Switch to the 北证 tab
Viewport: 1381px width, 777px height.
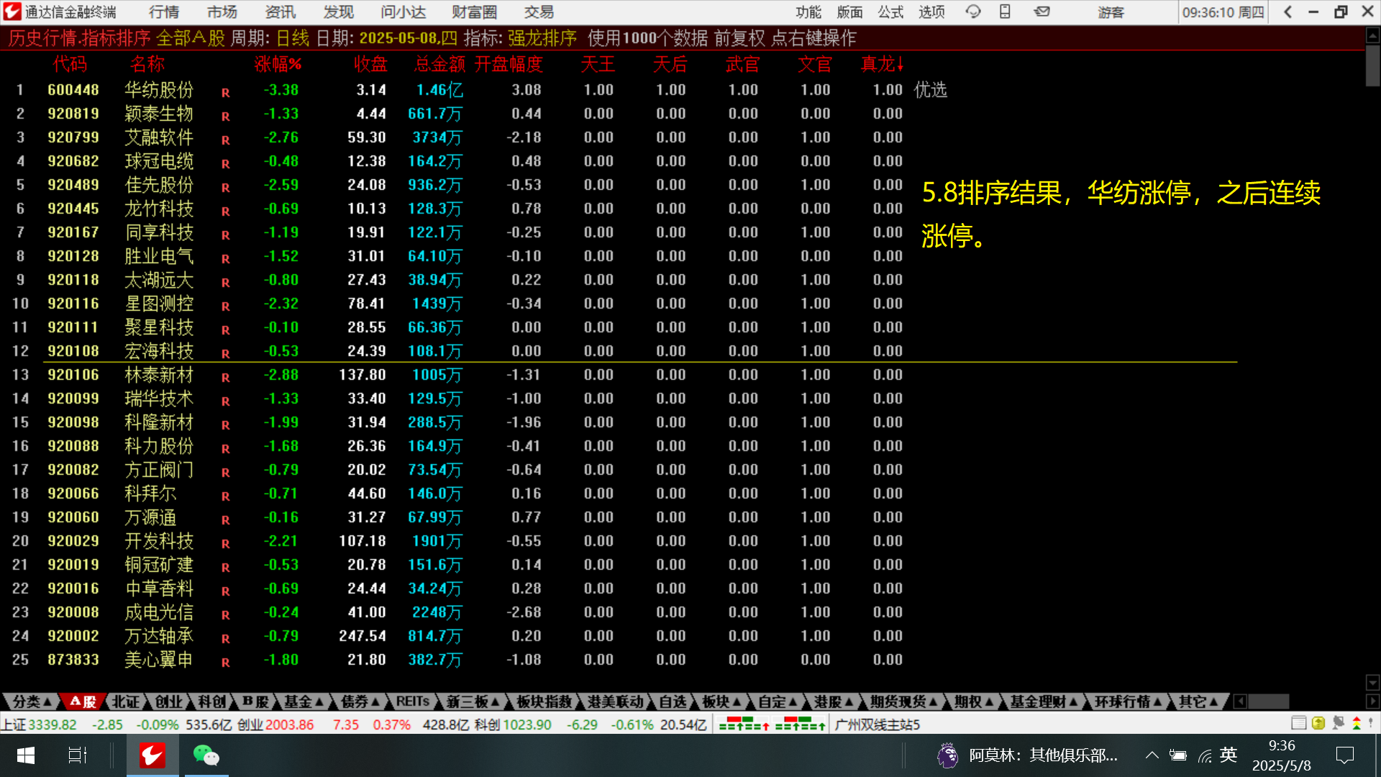(x=126, y=701)
